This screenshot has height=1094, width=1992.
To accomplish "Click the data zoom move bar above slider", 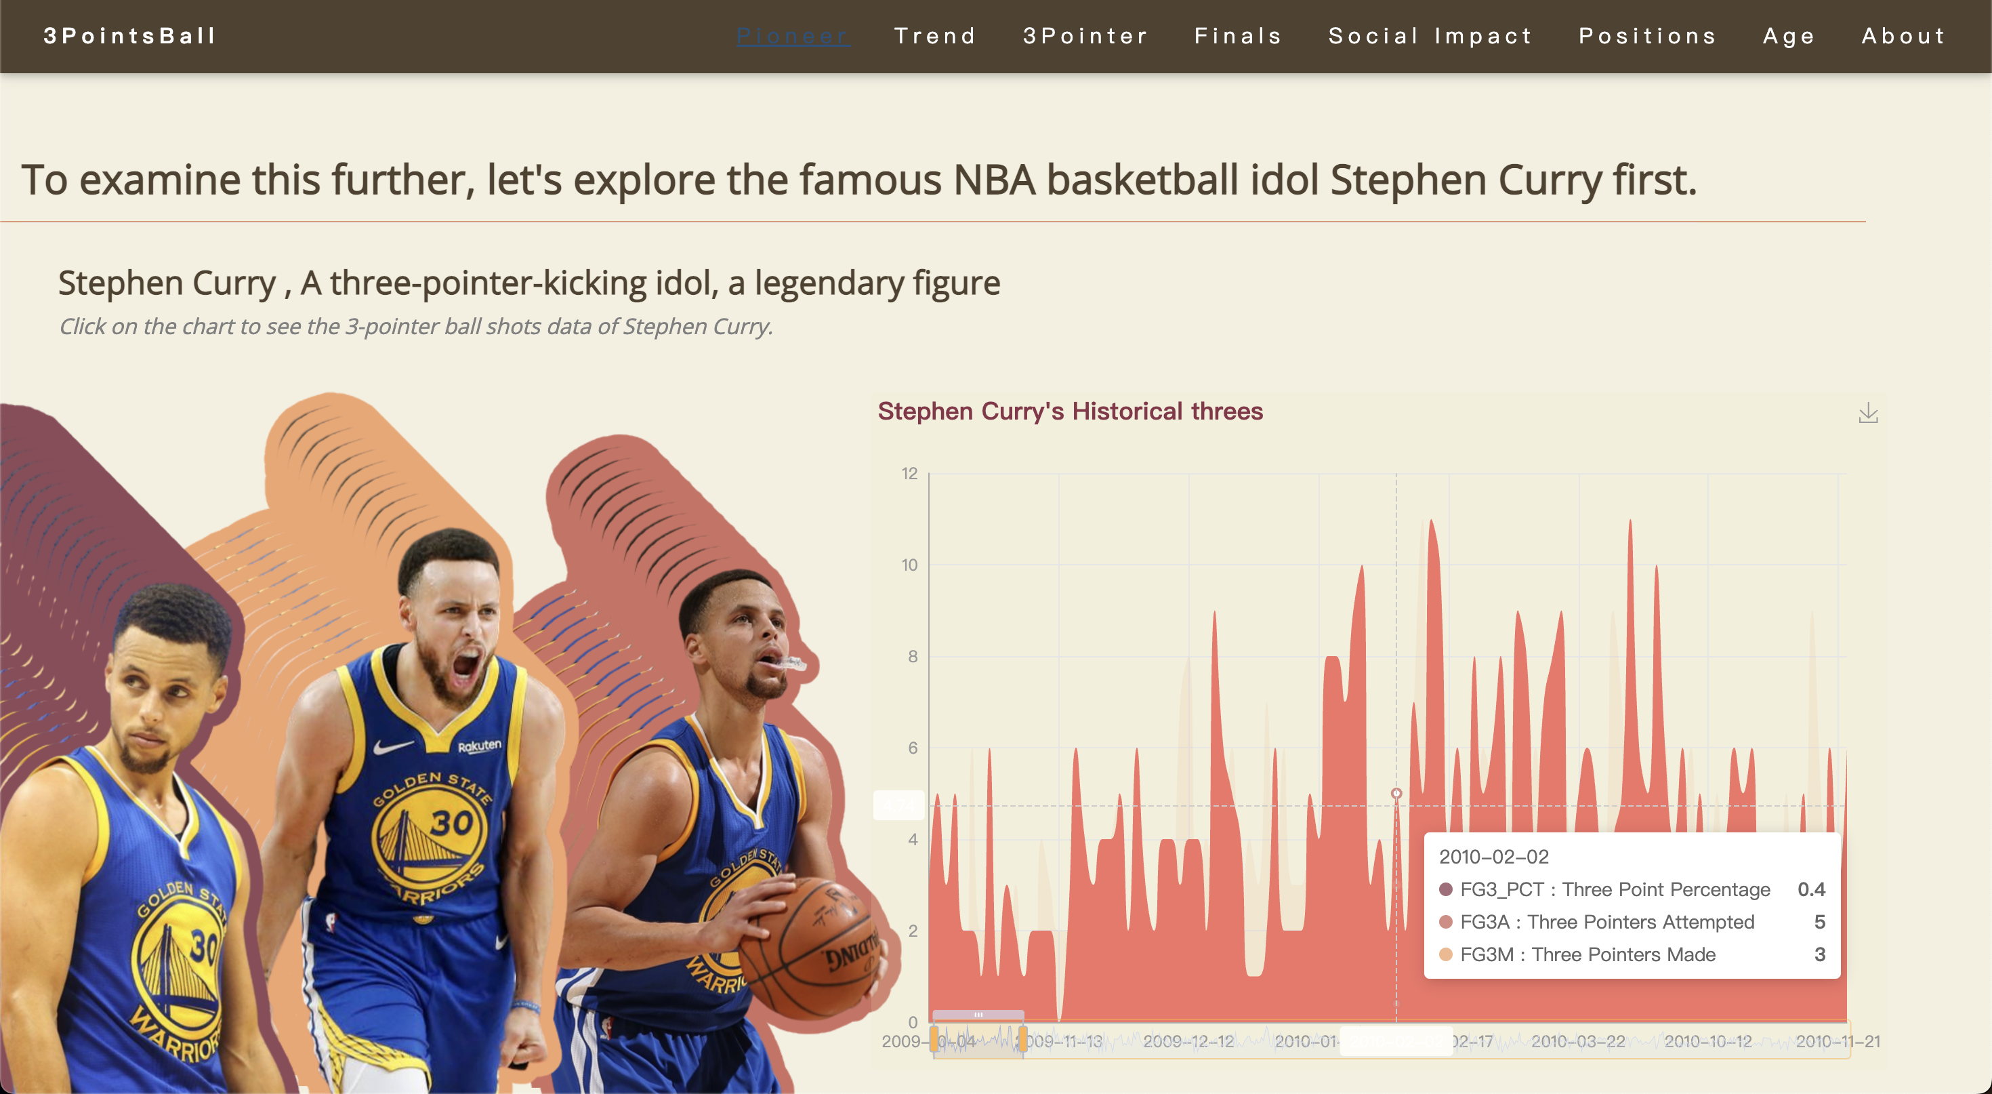I will tap(978, 1014).
